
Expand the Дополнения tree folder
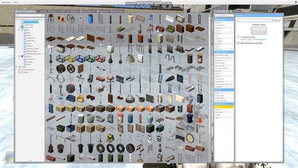point(19,70)
